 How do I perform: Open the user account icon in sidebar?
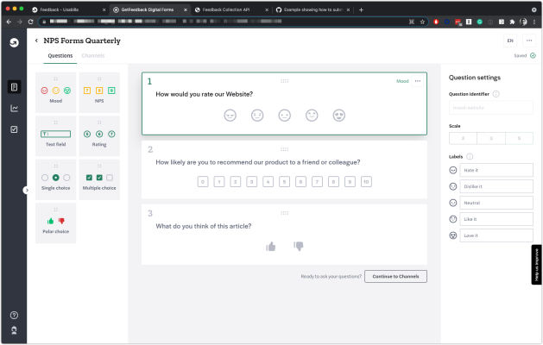(14, 330)
